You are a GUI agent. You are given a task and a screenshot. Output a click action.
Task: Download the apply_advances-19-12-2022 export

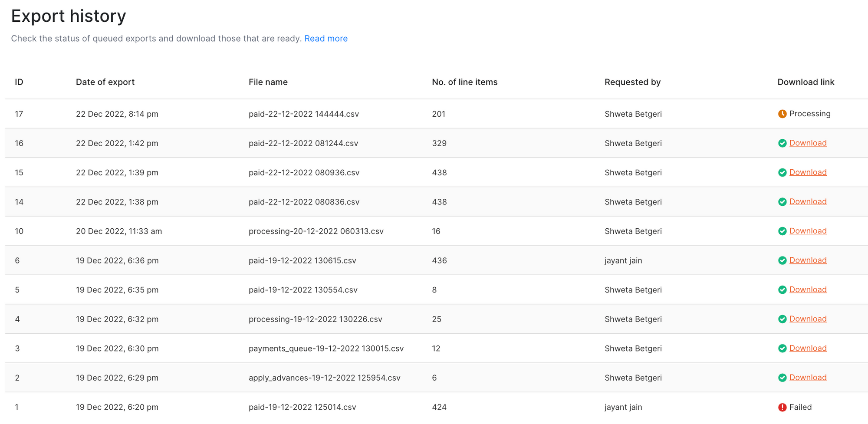coord(808,378)
